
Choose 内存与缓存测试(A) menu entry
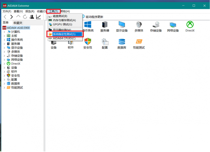(x=65, y=20)
